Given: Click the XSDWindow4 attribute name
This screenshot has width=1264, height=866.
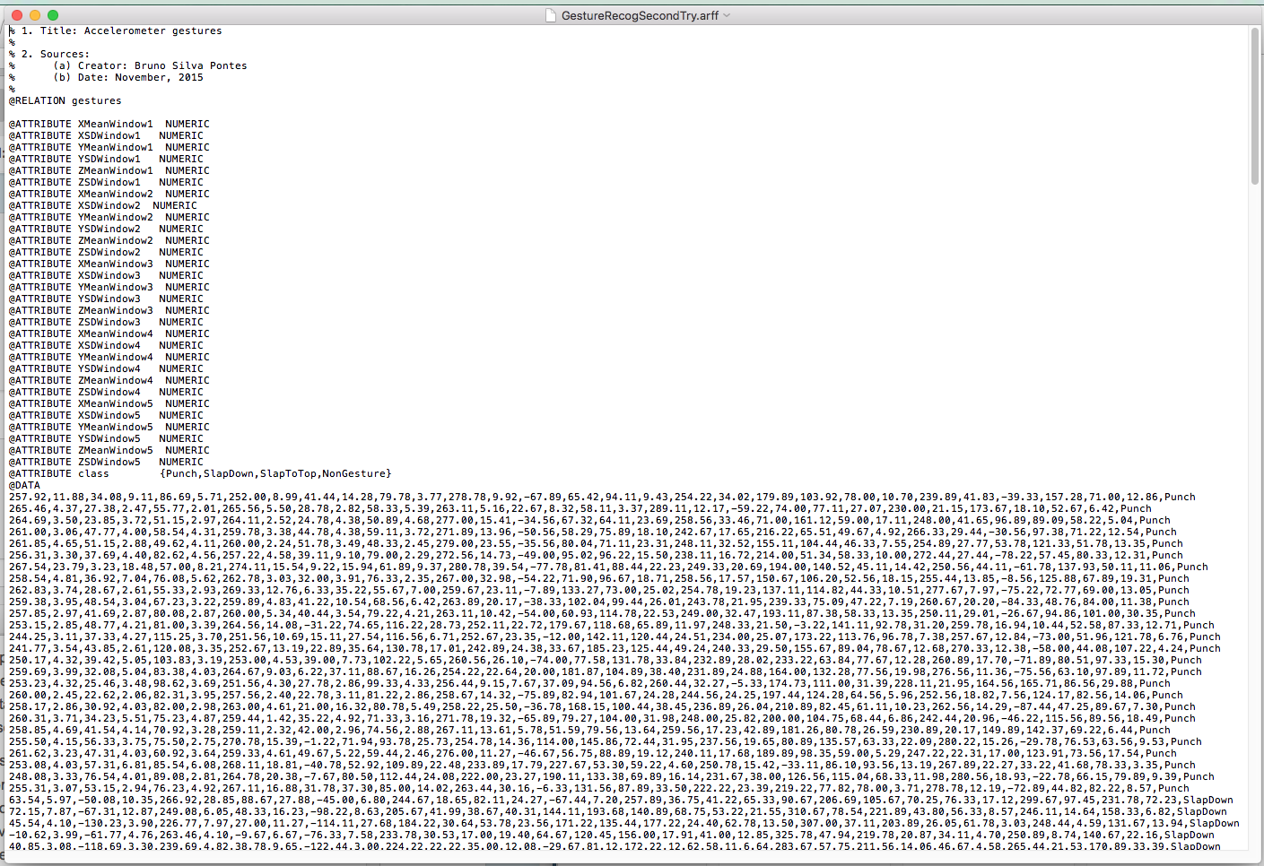Looking at the screenshot, I should (x=109, y=345).
